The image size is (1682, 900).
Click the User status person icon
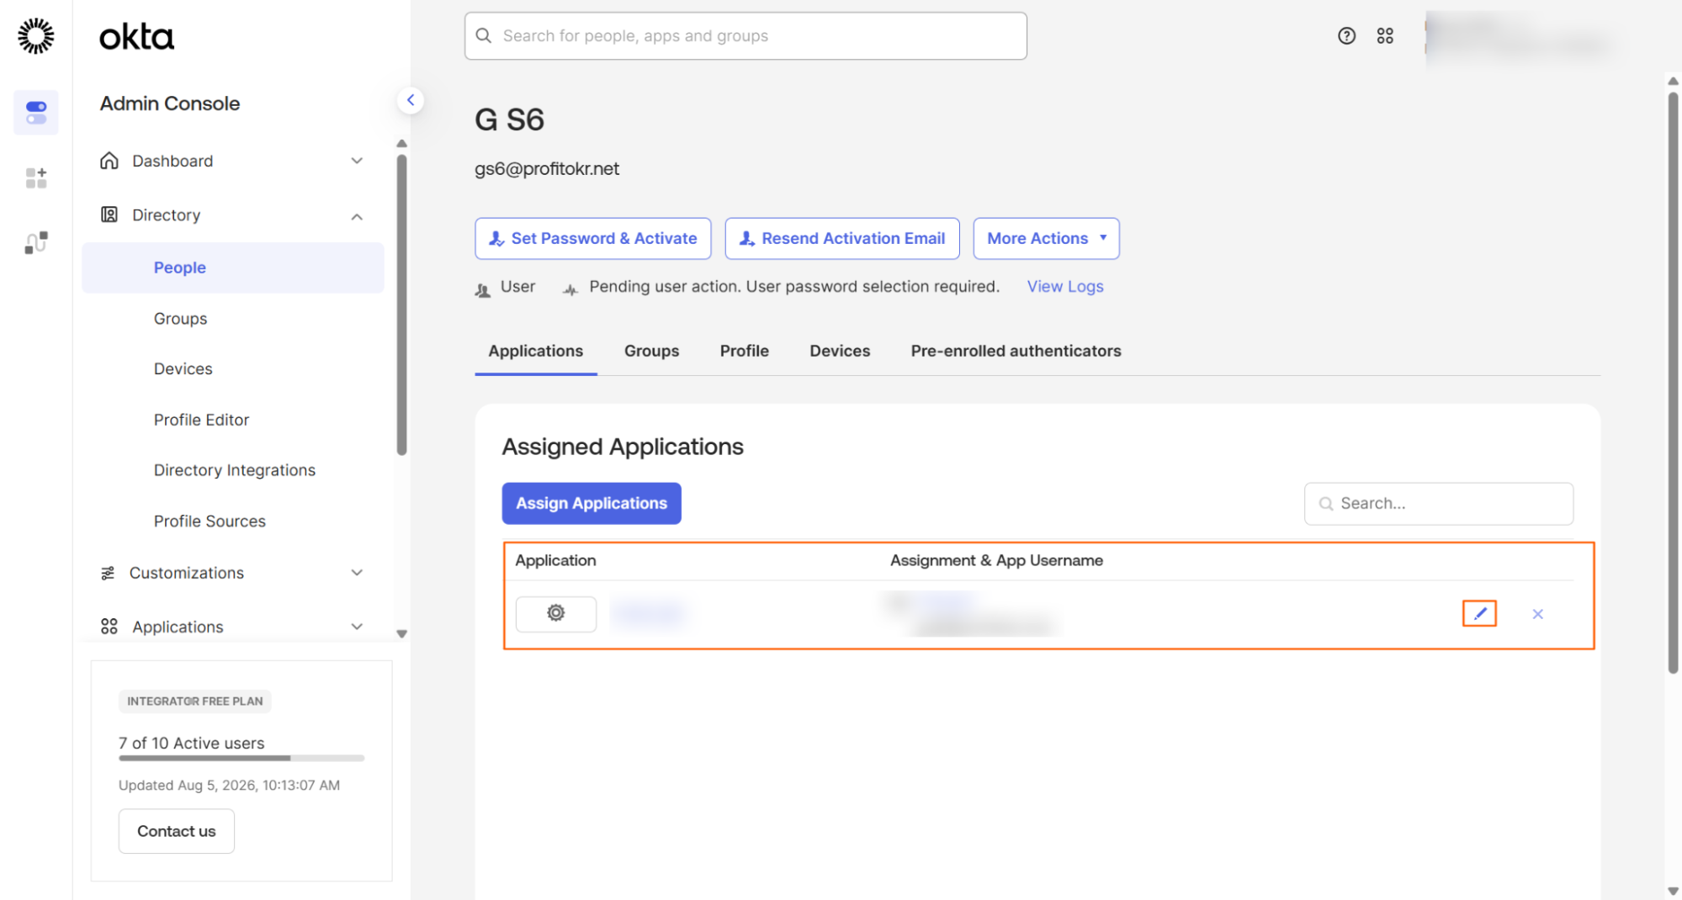[482, 290]
